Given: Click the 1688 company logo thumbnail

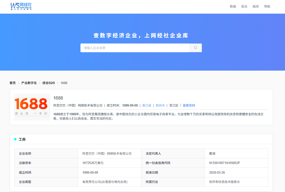Looking at the screenshot, I should (x=32, y=107).
